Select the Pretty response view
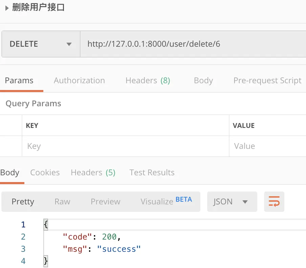Screen dimensions: 306x268 [x=23, y=202]
